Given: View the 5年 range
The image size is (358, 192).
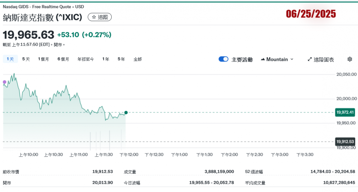Looking at the screenshot, I should pos(121,59).
